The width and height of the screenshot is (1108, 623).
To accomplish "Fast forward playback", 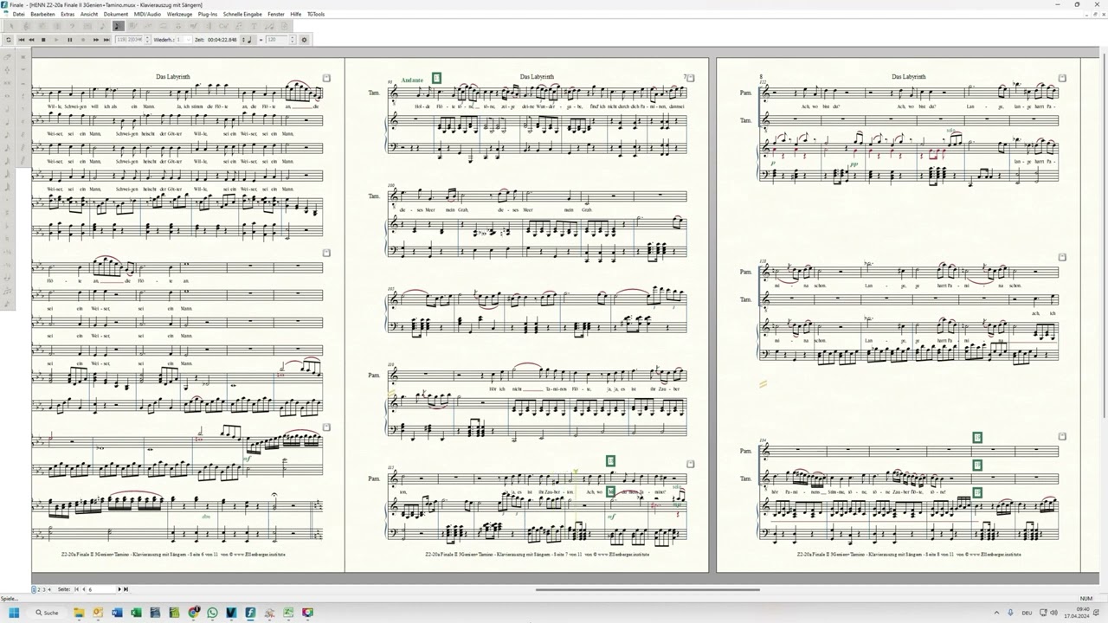I will pyautogui.click(x=96, y=40).
